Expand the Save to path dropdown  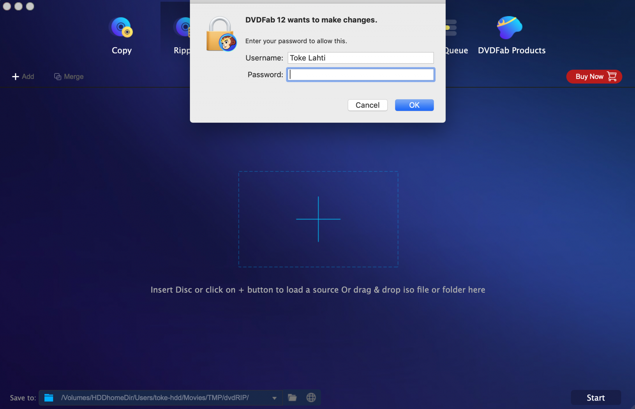pos(274,398)
